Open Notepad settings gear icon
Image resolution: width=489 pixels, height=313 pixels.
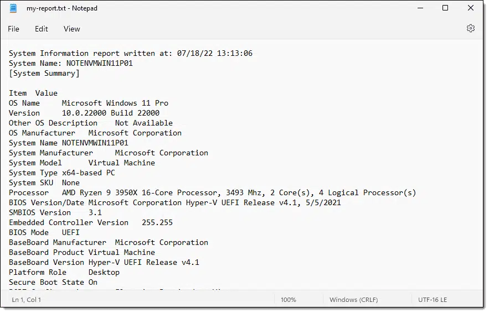[x=471, y=28]
